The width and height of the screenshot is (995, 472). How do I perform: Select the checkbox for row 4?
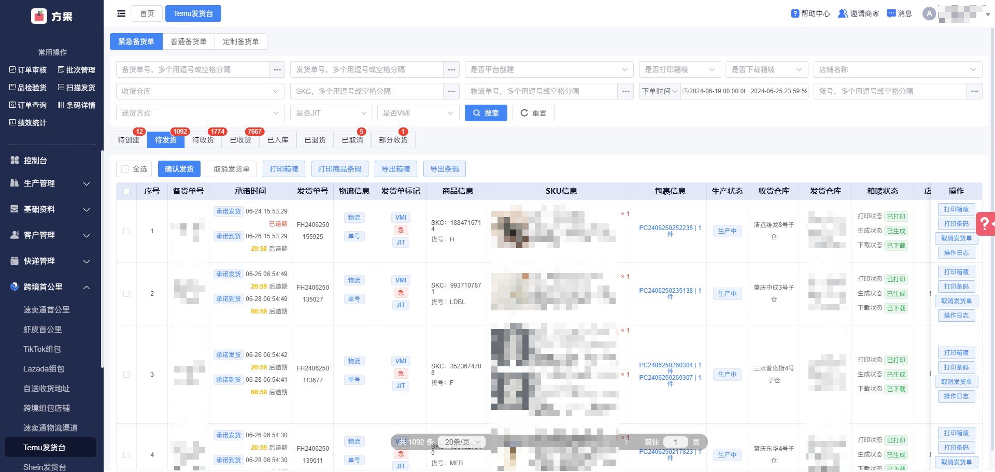(x=126, y=455)
